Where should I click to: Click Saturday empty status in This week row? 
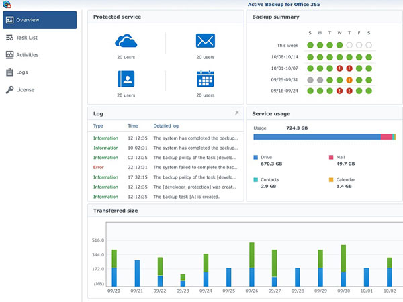[369, 45]
